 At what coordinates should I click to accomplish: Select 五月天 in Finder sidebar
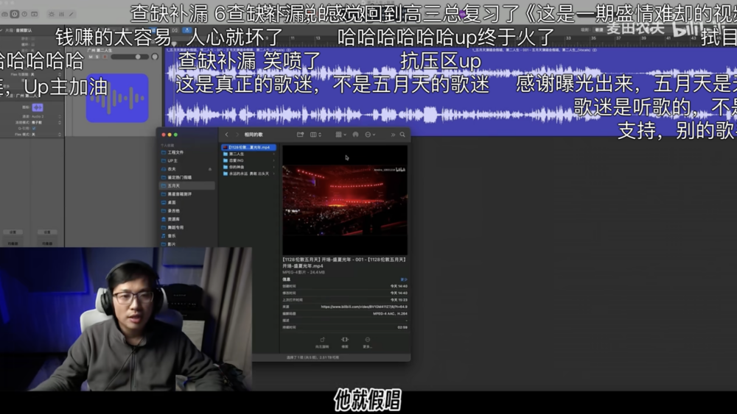pos(187,185)
